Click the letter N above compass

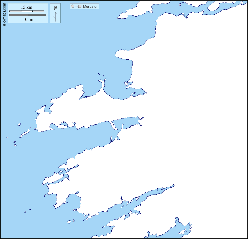55,8
